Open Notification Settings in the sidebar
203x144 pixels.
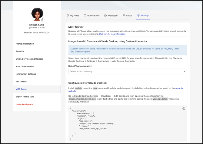pyautogui.click(x=37, y=74)
